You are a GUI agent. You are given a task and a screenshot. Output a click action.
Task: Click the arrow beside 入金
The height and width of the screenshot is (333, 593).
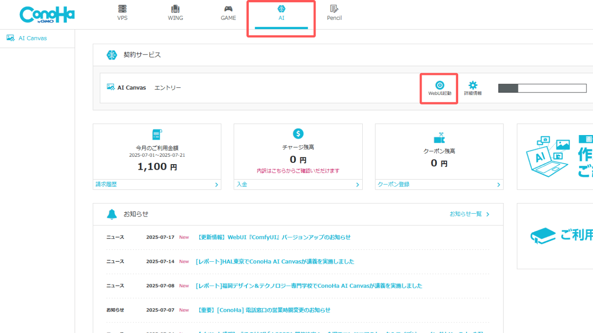(x=357, y=185)
